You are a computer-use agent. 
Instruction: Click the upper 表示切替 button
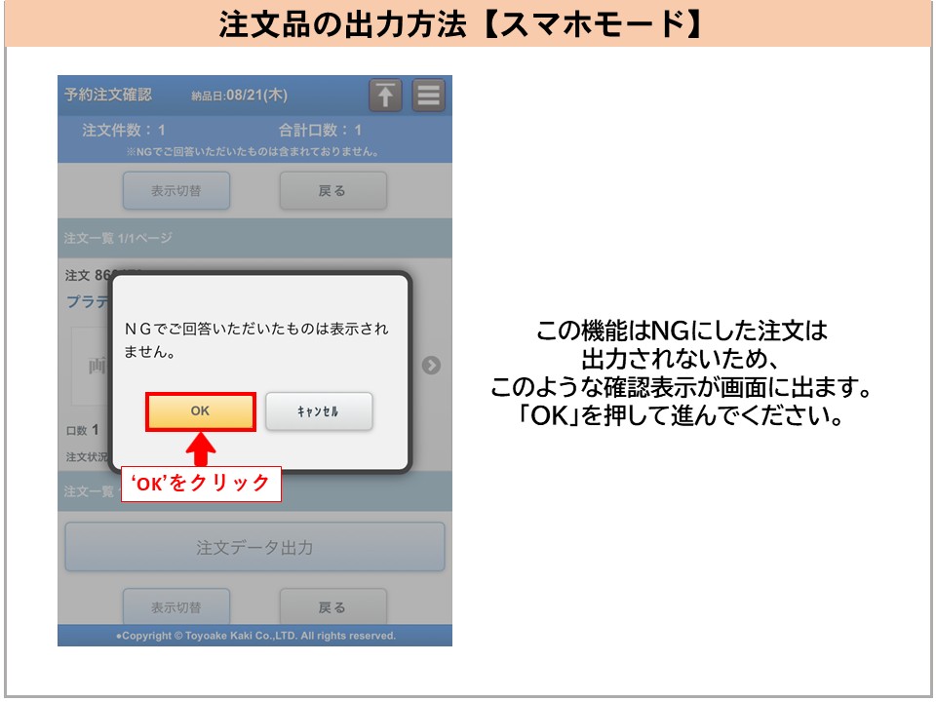tap(175, 191)
